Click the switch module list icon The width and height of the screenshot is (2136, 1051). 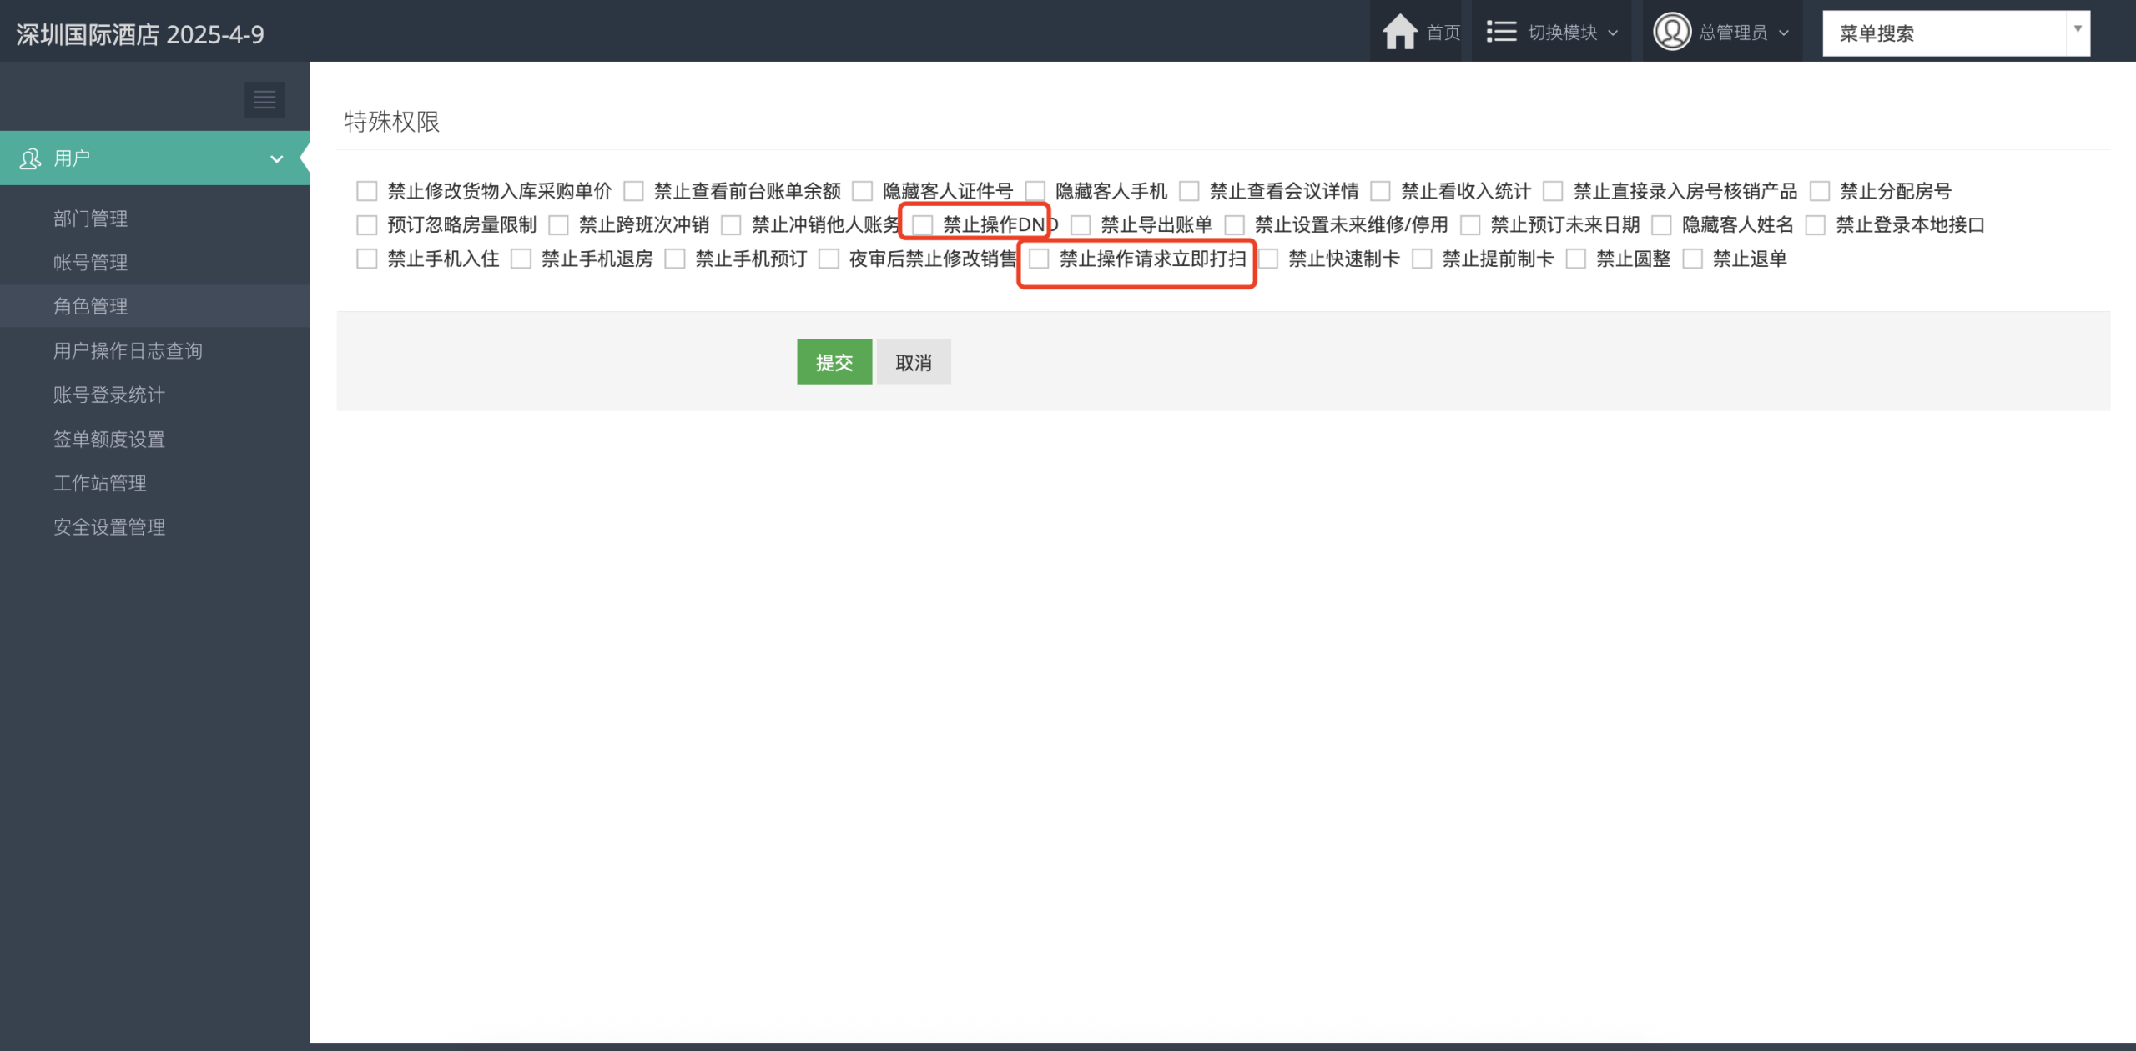click(x=1501, y=33)
